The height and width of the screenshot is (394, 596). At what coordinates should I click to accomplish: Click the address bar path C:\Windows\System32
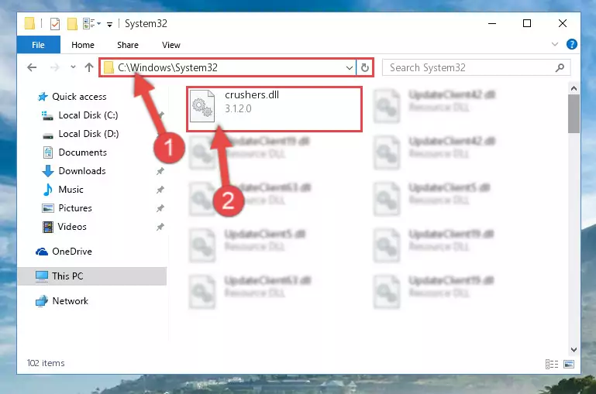click(x=167, y=67)
